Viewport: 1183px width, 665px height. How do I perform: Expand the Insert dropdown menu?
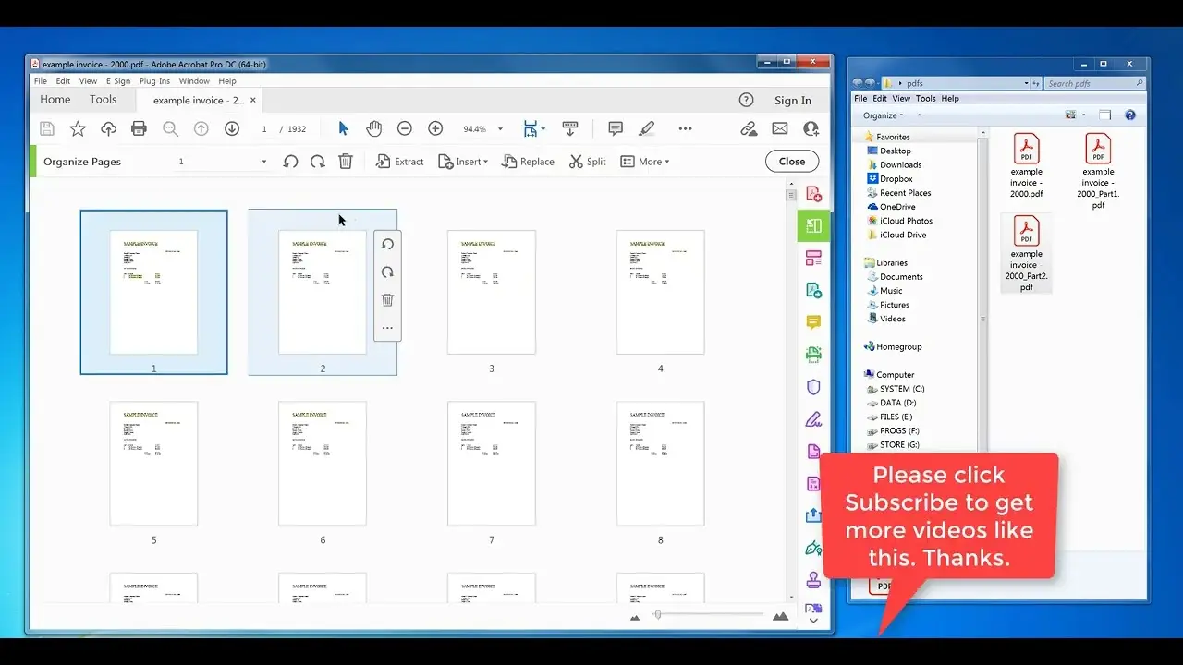coord(463,162)
